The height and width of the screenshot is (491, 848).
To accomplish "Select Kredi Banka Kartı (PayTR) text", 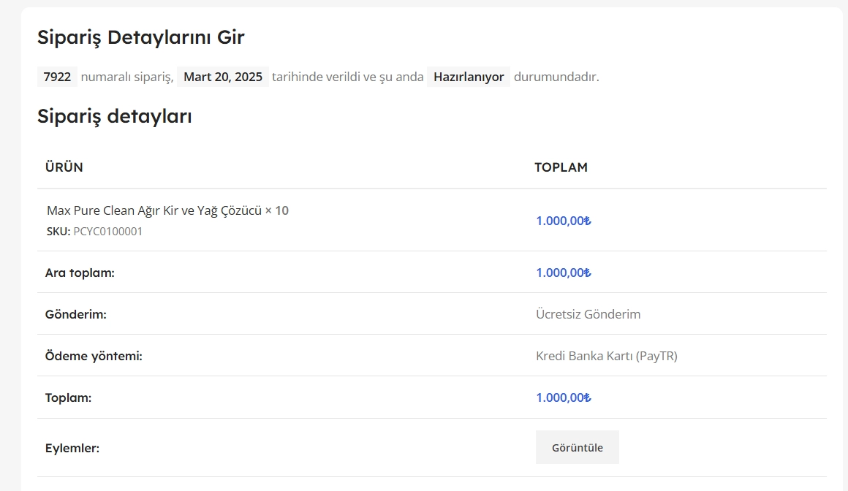I will pos(606,356).
